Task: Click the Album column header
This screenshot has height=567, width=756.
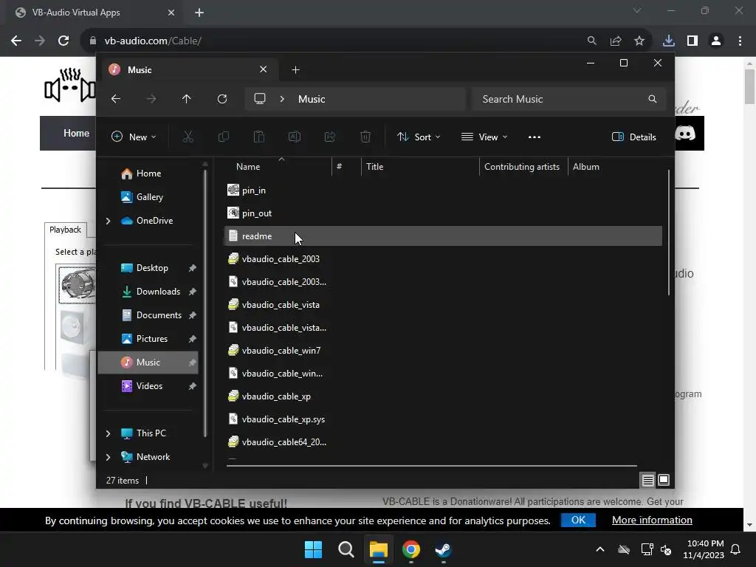Action: [x=585, y=166]
